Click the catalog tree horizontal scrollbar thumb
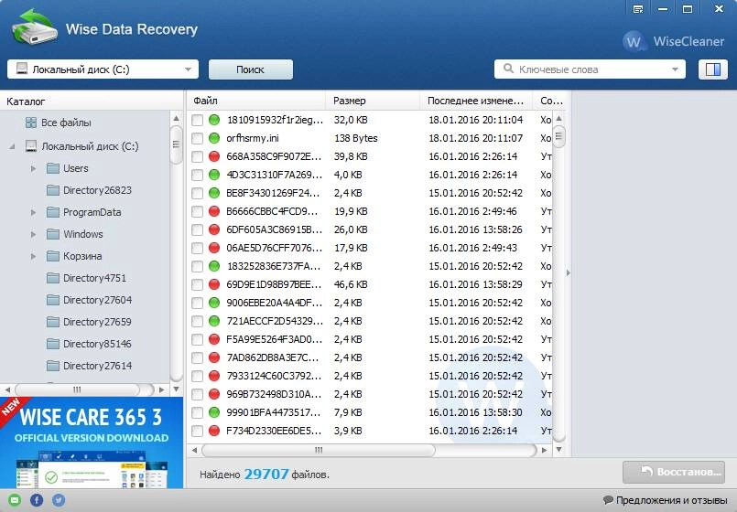 tap(78, 389)
